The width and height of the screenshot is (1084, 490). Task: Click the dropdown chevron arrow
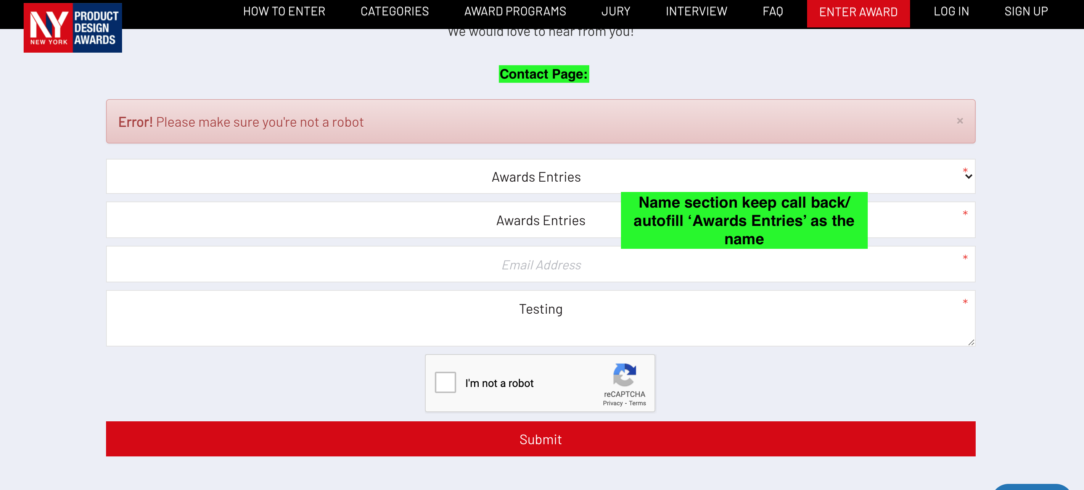pyautogui.click(x=968, y=177)
